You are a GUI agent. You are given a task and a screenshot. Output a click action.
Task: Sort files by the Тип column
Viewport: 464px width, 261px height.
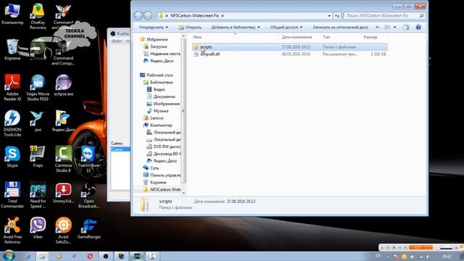coord(326,37)
